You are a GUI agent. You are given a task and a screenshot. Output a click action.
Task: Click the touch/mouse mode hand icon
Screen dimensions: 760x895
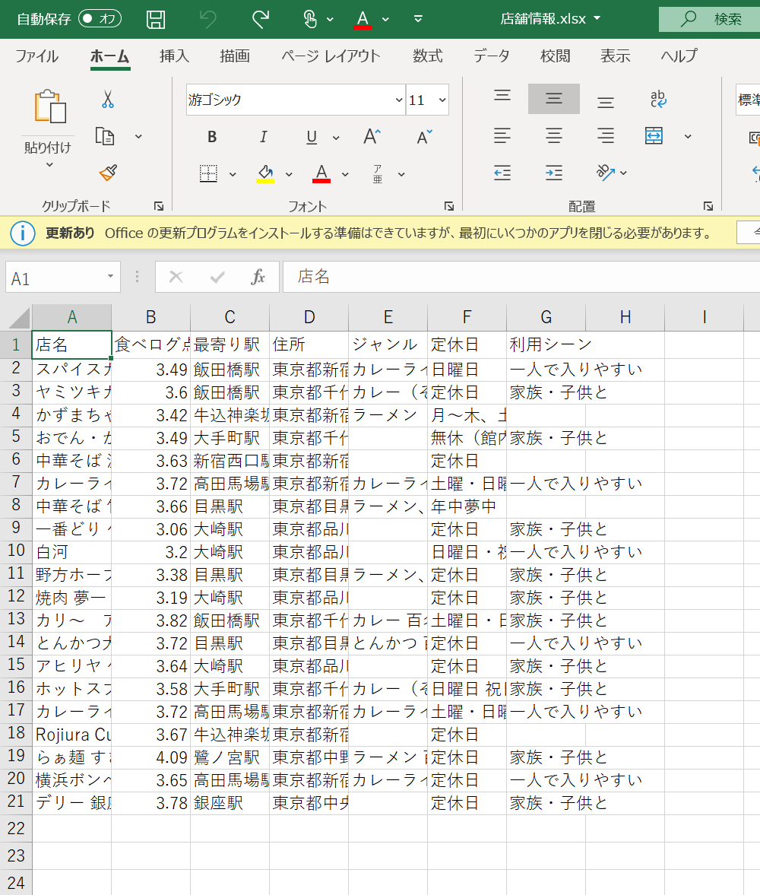coord(310,20)
